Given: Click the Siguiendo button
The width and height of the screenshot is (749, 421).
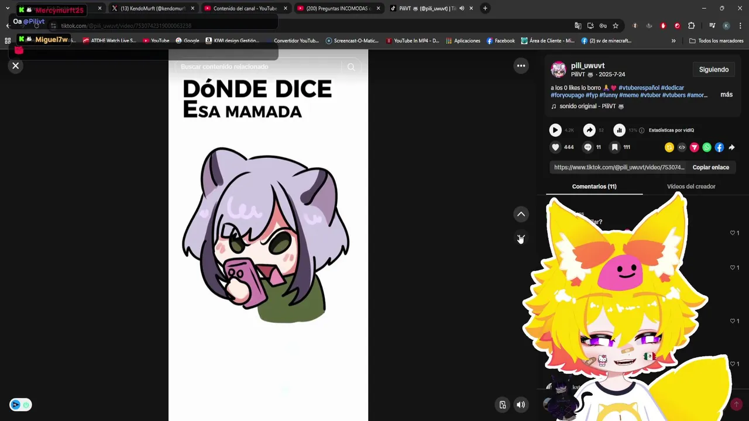Looking at the screenshot, I should click(714, 70).
